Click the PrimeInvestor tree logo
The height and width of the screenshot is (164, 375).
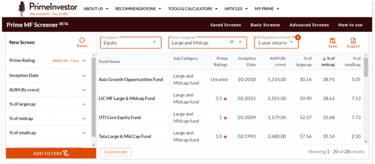(22, 8)
